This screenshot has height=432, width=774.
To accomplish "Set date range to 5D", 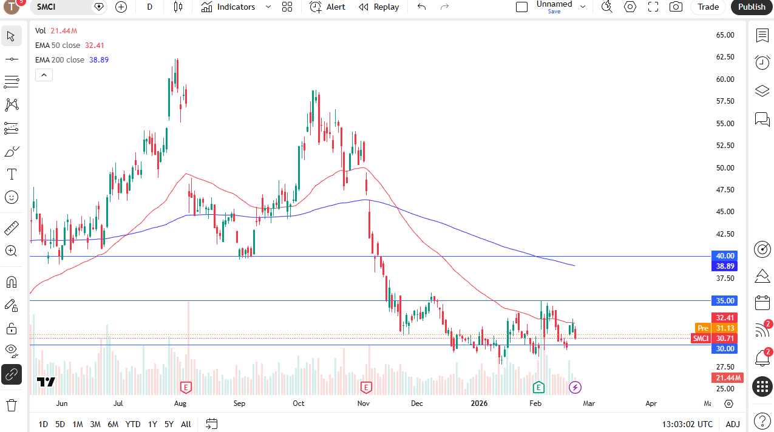I will 60,424.
